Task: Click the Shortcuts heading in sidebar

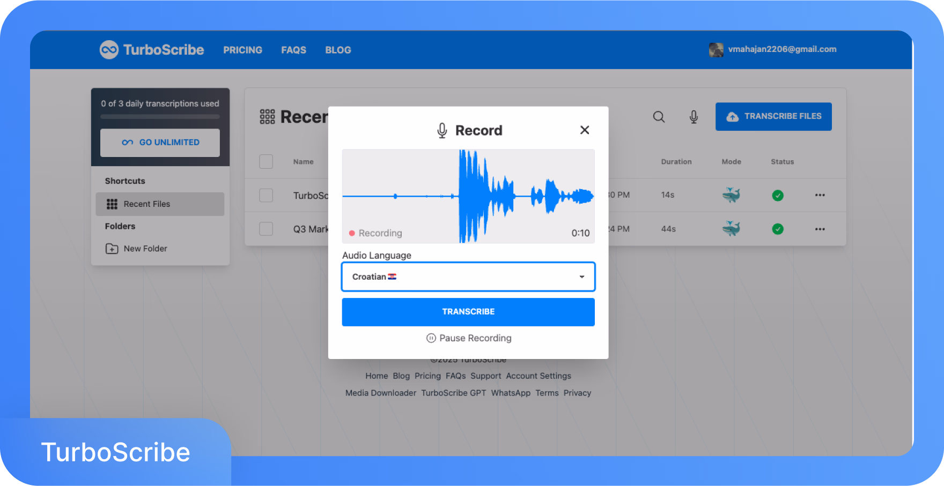Action: pyautogui.click(x=125, y=181)
